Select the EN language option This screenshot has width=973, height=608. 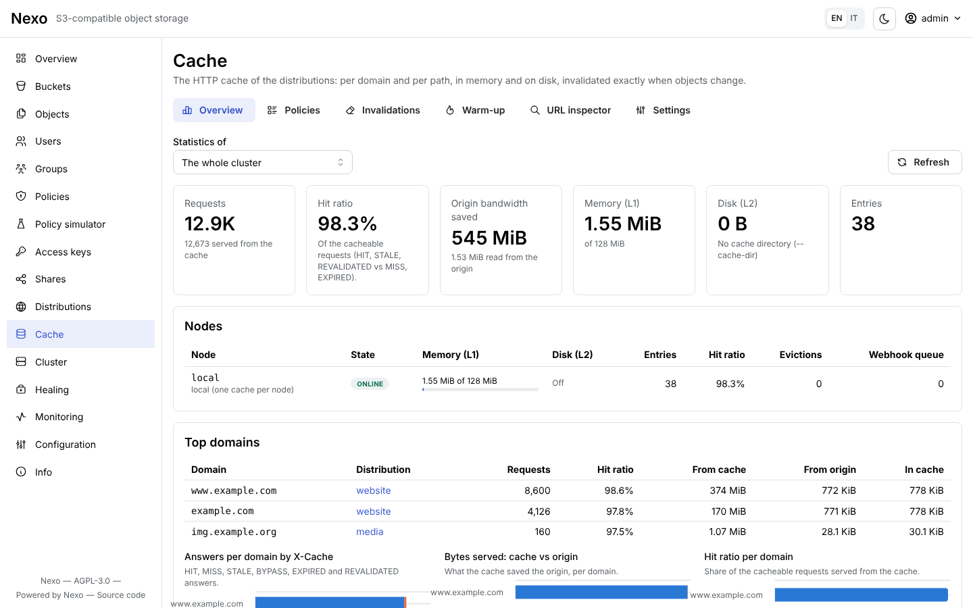837,18
